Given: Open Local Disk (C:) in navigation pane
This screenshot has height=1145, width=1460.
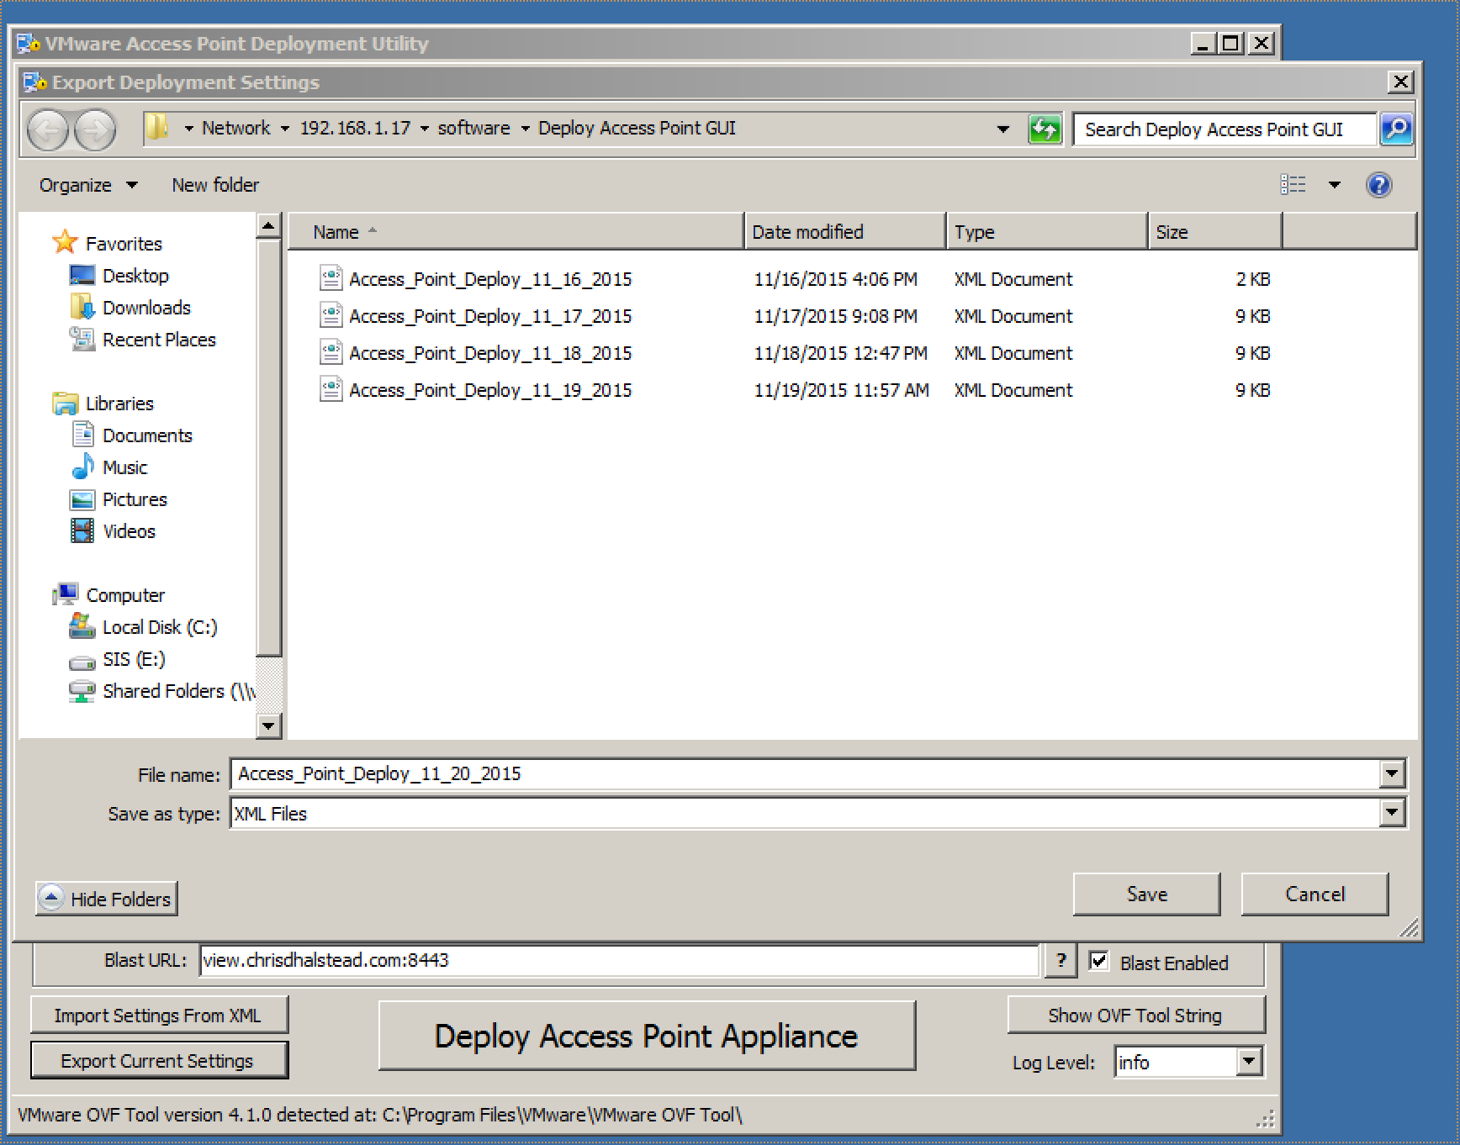Looking at the screenshot, I should (159, 627).
